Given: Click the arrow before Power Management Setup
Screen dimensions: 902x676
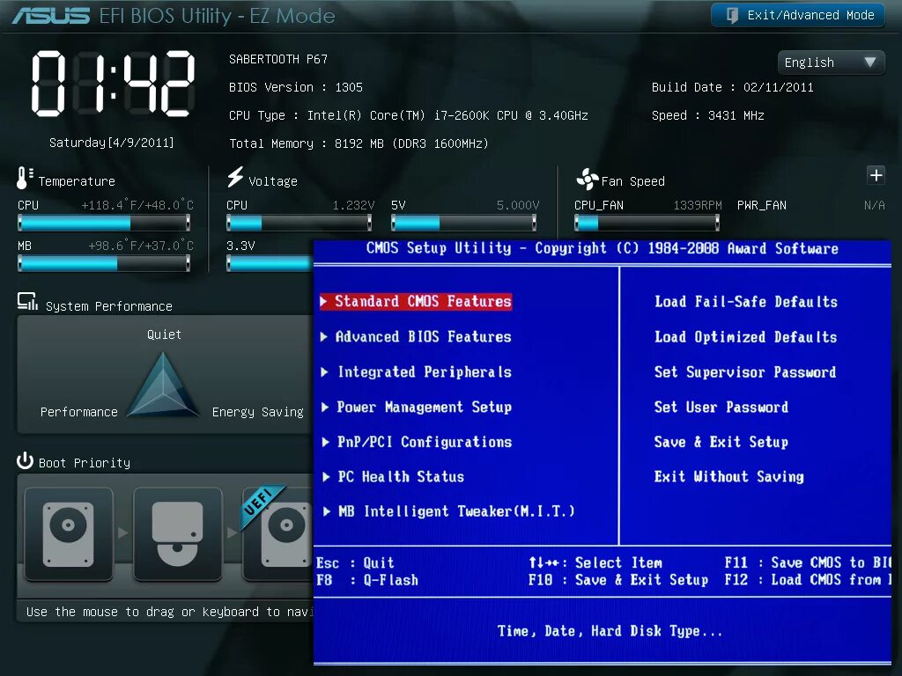Looking at the screenshot, I should pos(325,407).
